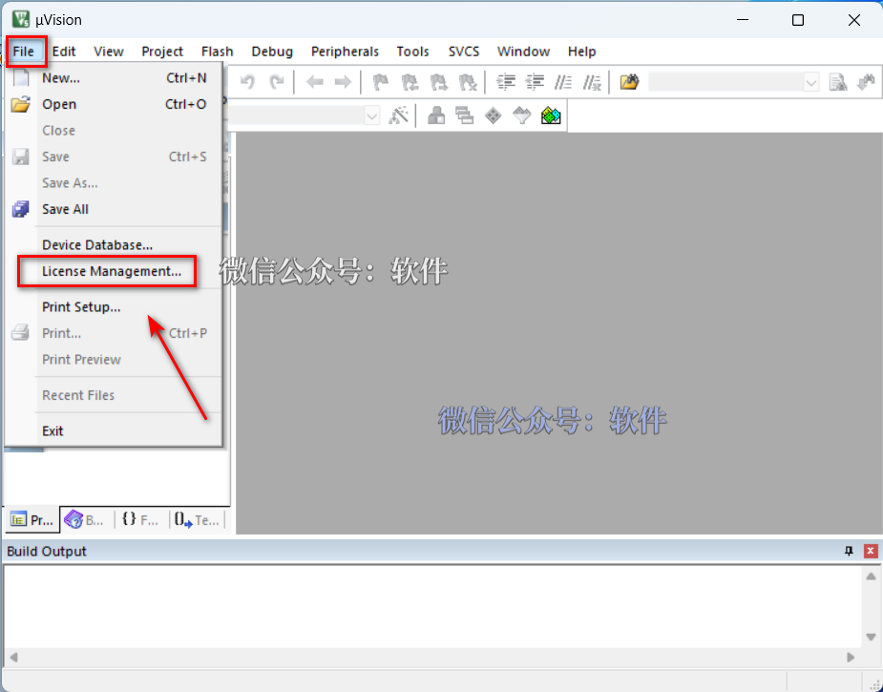Viewport: 883px width, 692px height.
Task: Click Build Output horizontal scrollbar right arrow
Action: pos(851,657)
